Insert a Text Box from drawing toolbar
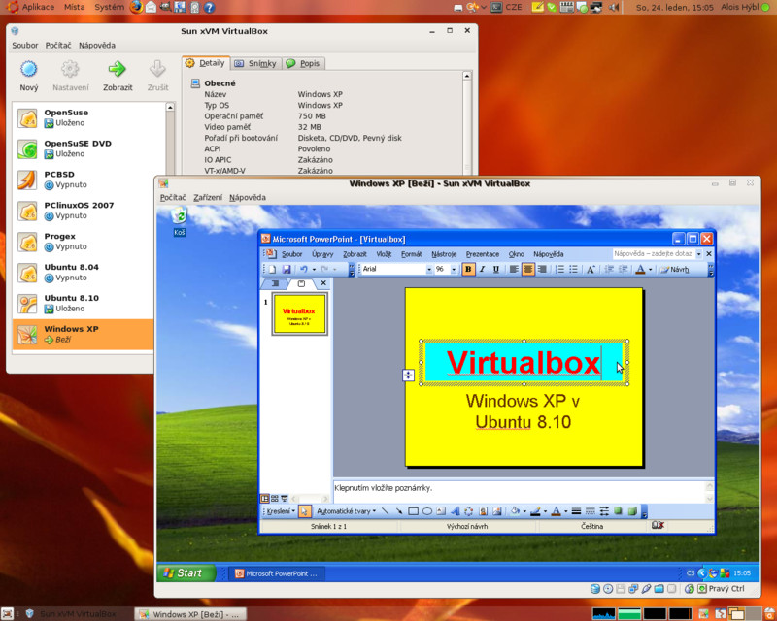Screen dimensions: 777x621 click(441, 511)
